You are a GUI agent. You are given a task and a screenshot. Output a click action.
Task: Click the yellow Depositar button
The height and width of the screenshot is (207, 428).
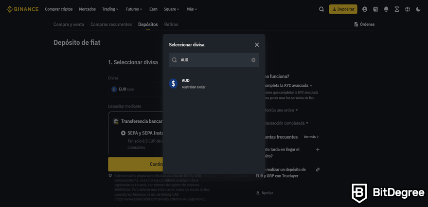tap(343, 9)
